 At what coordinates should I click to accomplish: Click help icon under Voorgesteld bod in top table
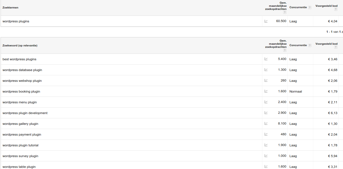[336, 9]
